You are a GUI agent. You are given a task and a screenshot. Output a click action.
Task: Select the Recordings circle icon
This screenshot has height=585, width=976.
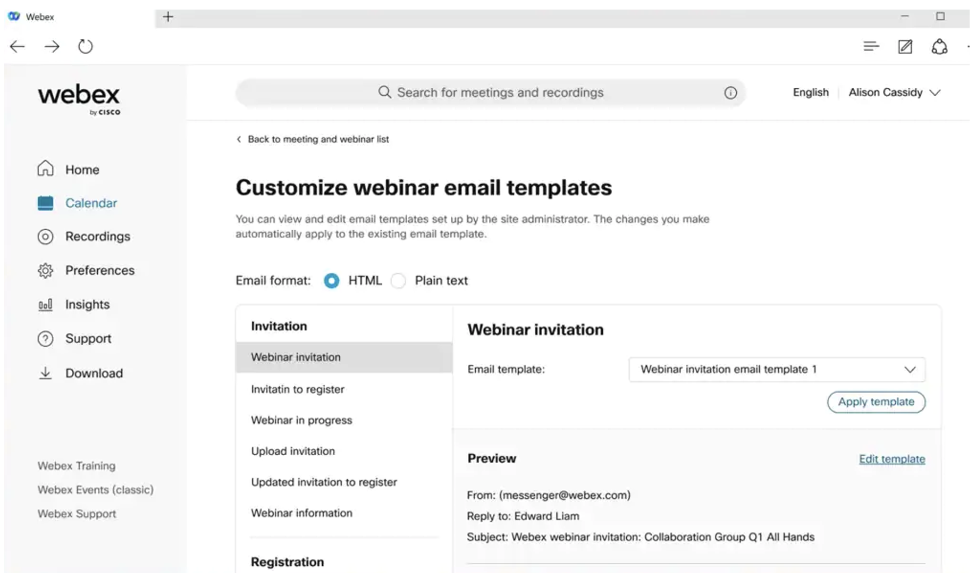tap(46, 237)
